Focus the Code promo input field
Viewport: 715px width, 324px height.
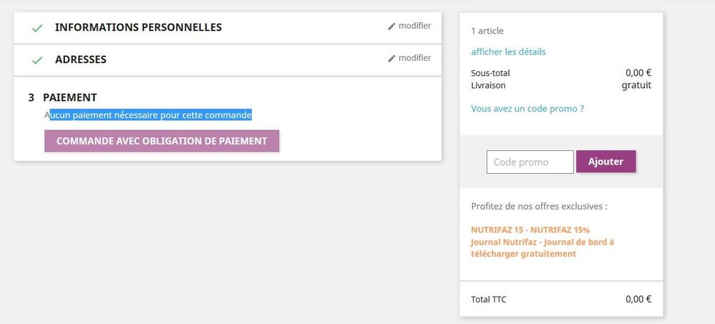[x=530, y=162]
